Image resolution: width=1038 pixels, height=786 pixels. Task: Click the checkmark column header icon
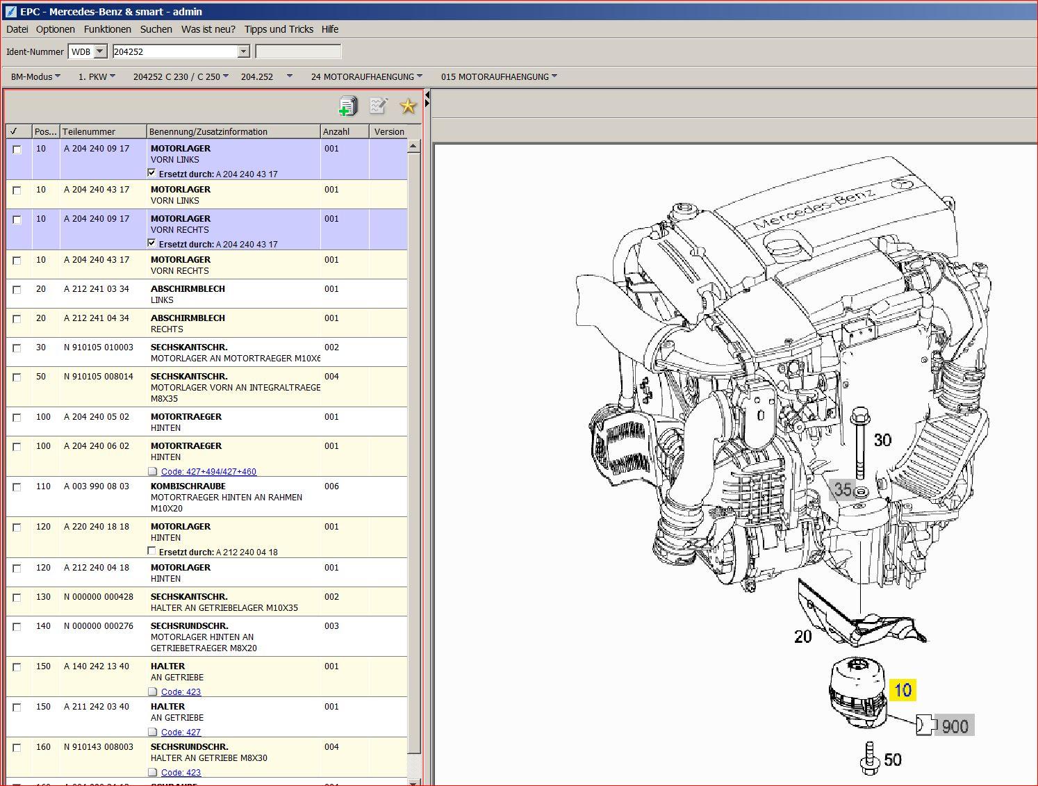pyautogui.click(x=14, y=131)
